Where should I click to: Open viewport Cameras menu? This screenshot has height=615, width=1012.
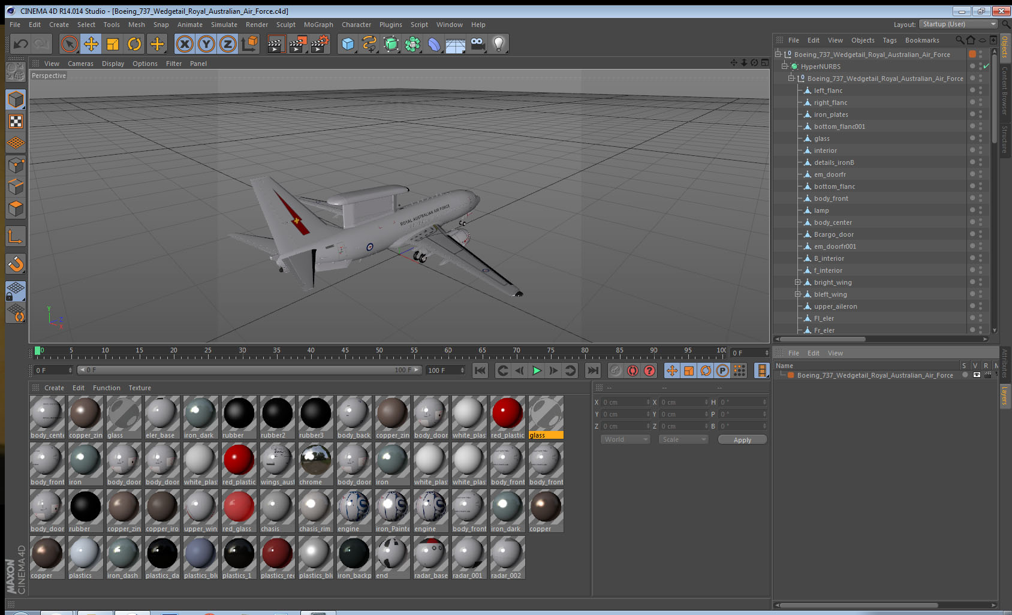80,64
